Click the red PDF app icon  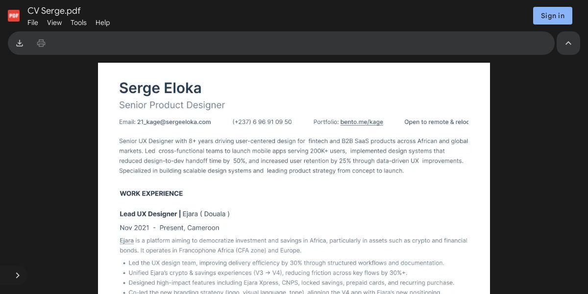[x=14, y=16]
